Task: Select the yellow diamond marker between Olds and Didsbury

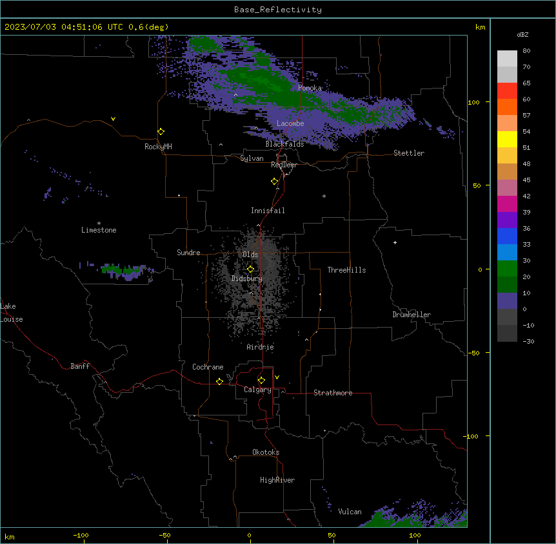Action: [x=250, y=269]
